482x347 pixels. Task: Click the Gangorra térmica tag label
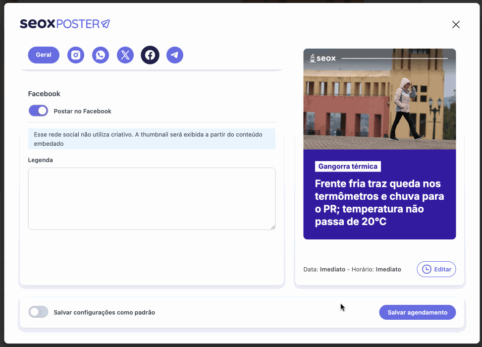(348, 167)
